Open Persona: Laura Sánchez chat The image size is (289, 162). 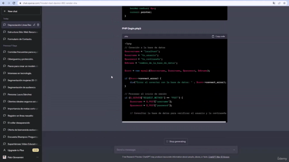click(x=21, y=94)
